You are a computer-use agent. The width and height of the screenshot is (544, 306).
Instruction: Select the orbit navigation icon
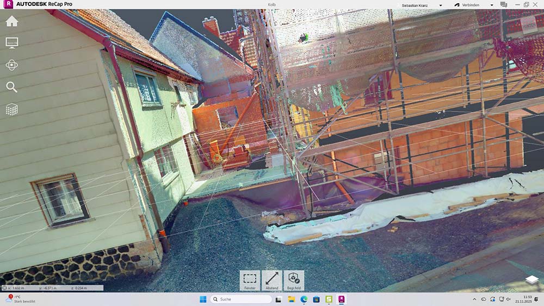(11, 65)
